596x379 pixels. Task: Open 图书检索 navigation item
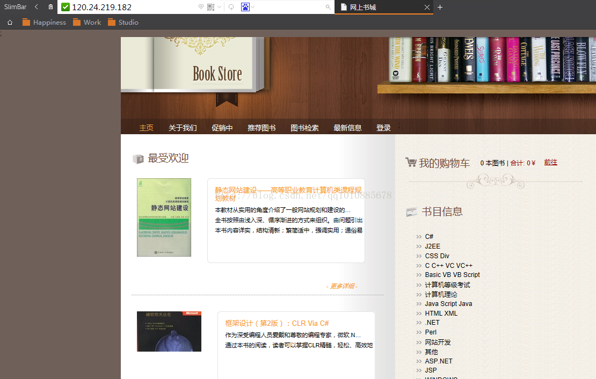[x=304, y=128]
